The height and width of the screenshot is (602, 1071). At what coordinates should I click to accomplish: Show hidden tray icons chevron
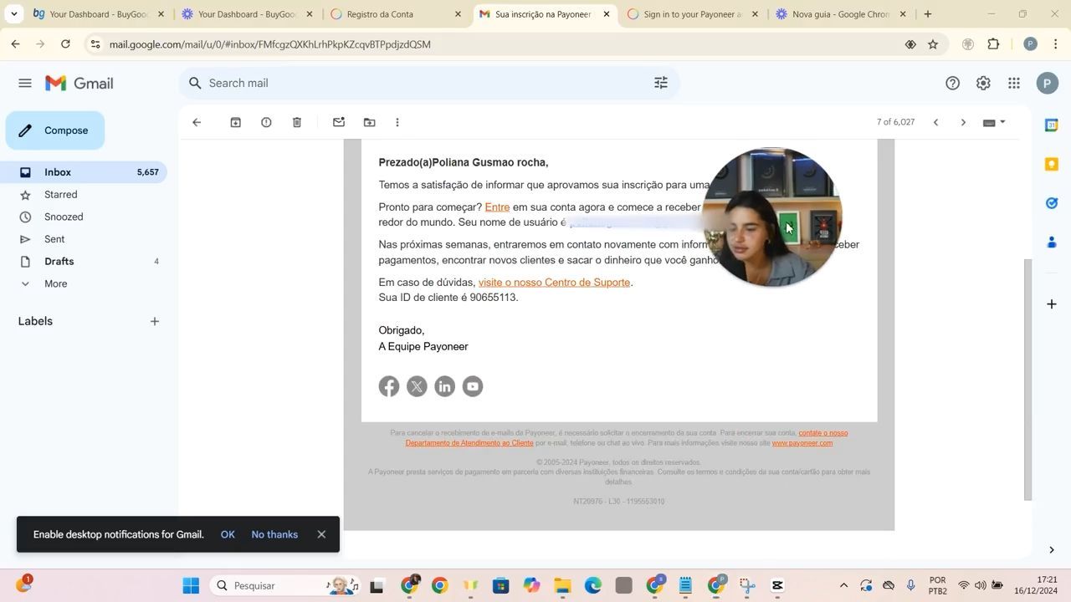(x=843, y=586)
